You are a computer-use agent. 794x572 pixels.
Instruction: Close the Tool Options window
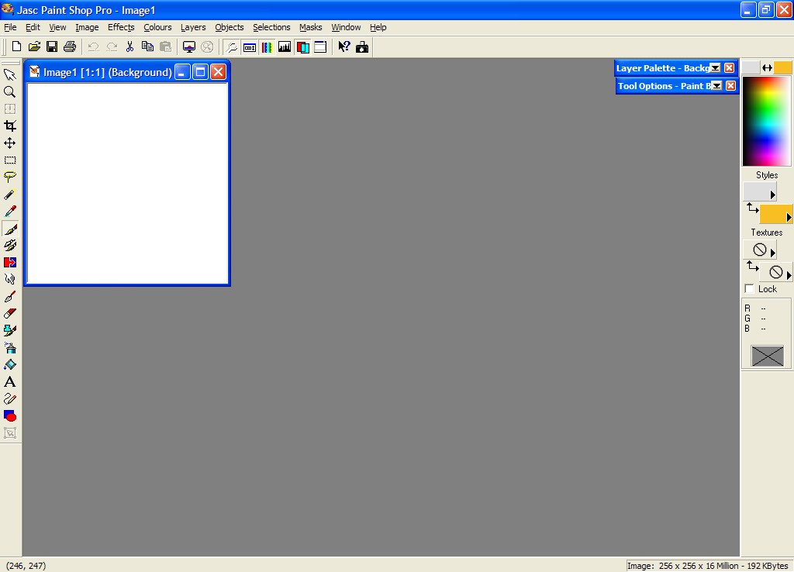pos(730,85)
